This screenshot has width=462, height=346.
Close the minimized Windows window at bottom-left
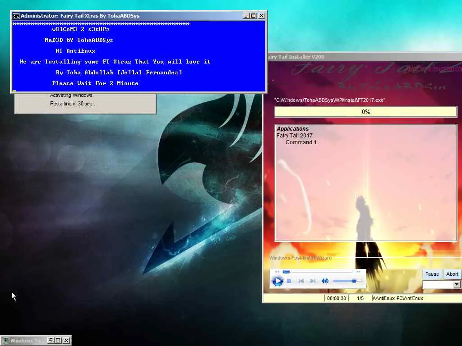(66, 341)
